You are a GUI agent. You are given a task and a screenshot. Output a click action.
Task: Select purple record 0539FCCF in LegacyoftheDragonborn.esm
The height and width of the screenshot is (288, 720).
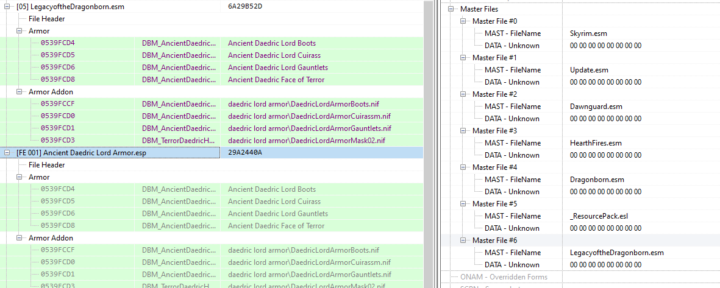point(58,104)
